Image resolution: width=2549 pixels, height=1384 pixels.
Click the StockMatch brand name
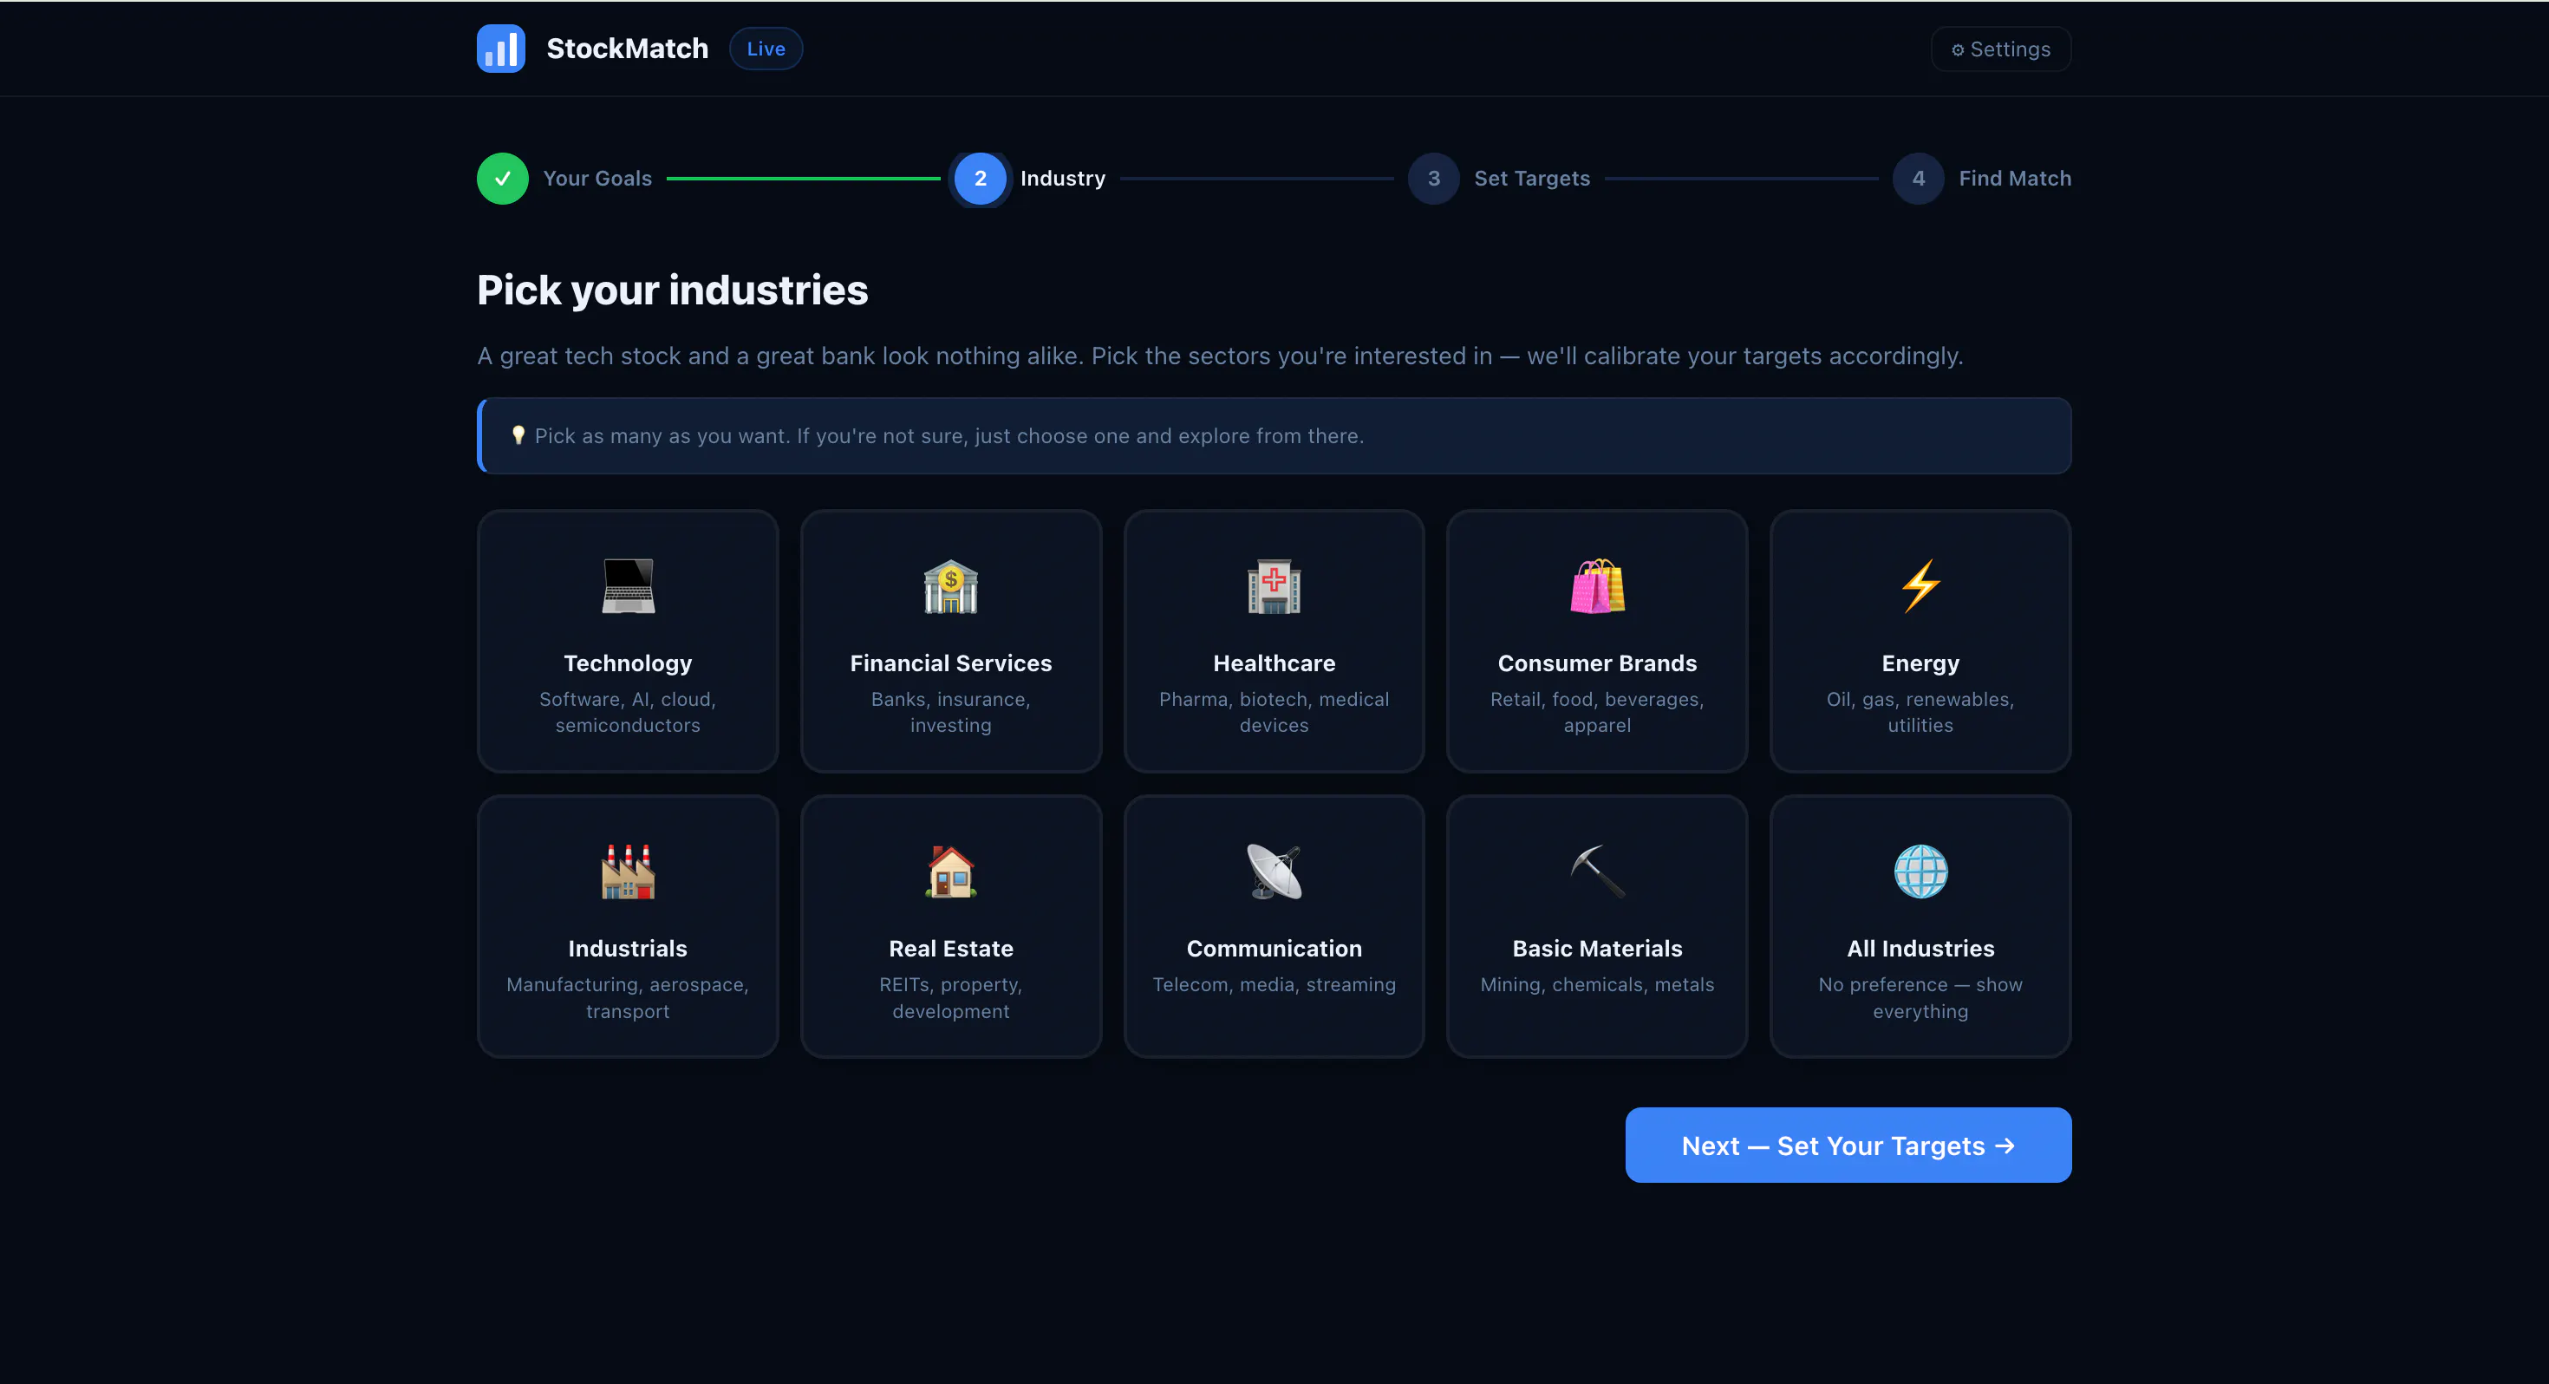click(x=628, y=49)
